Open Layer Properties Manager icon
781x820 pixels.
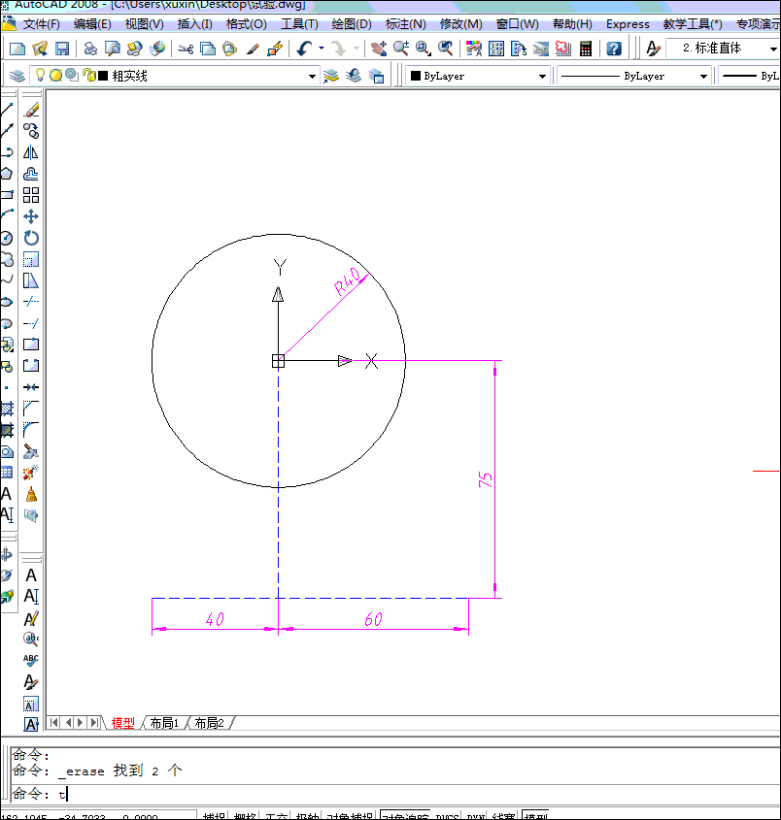[17, 76]
